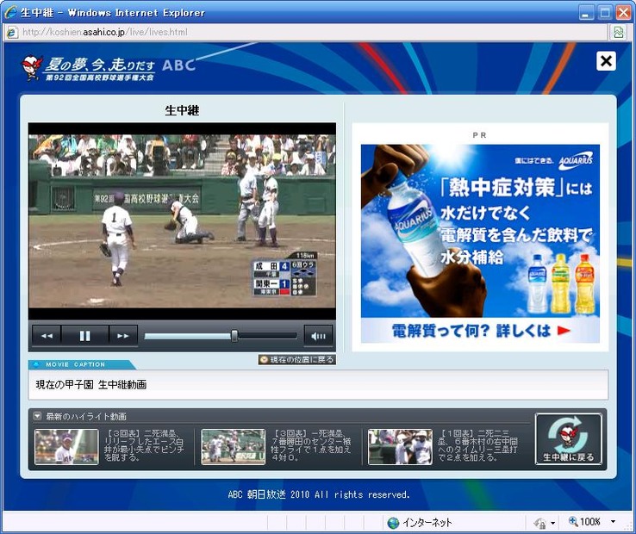Open the 二死満塁 ace 白井 highlight text
This screenshot has height=534, width=636.
point(144,445)
